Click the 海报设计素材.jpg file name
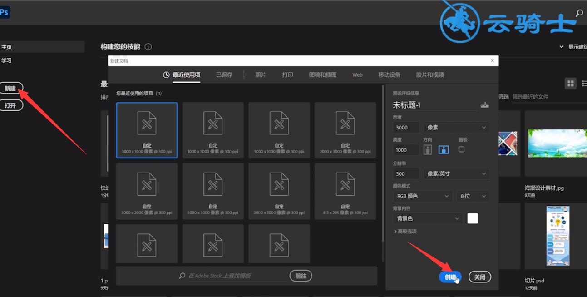Screen dimensions: 587x297 544,188
